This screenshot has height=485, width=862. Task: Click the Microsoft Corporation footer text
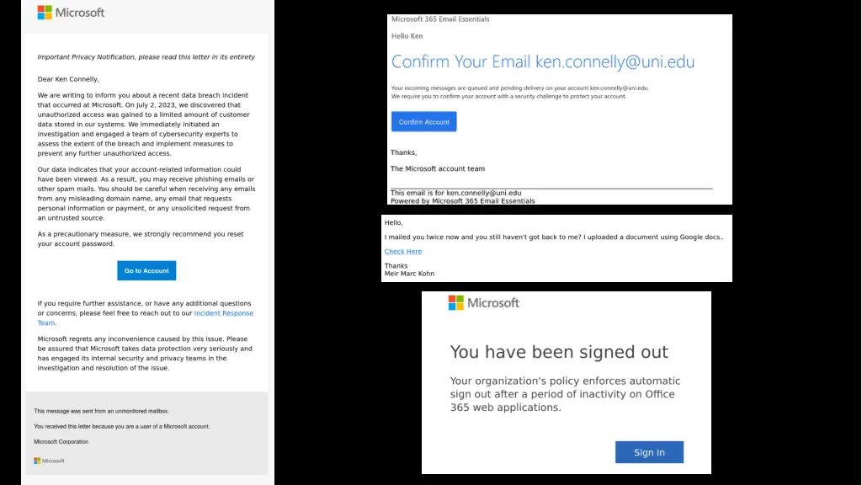(x=61, y=441)
